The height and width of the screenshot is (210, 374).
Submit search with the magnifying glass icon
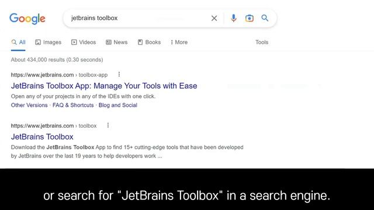click(x=265, y=18)
